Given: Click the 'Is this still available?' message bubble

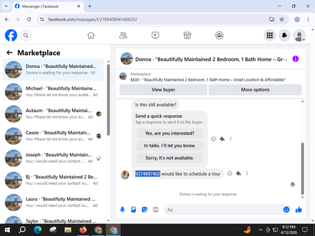Looking at the screenshot, I should [156, 104].
